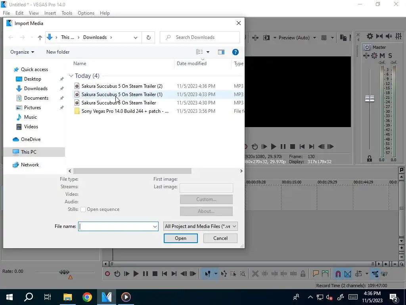Click the Stop button under the video preview

[293, 147]
